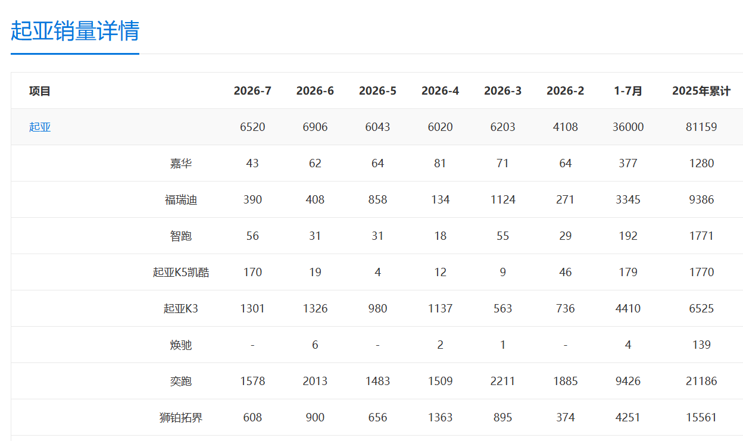Click the 起亚销量详情 heading
The image size is (743, 441).
(x=75, y=31)
